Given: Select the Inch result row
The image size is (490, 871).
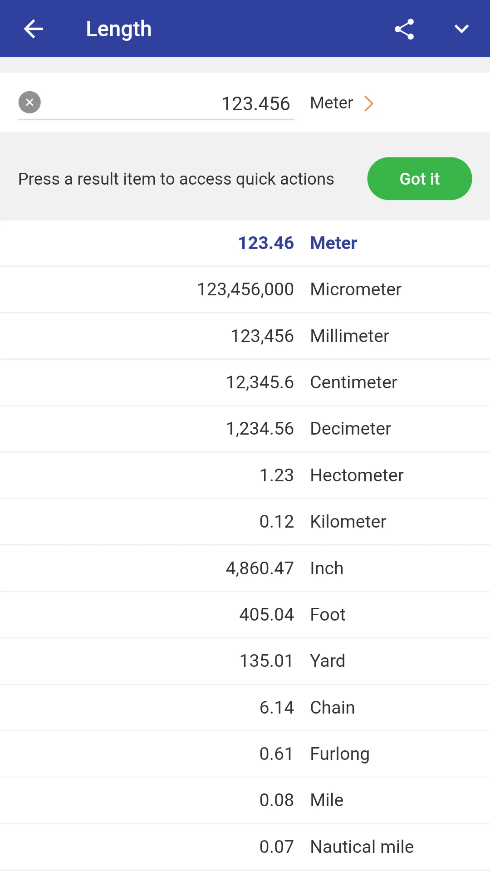Looking at the screenshot, I should 245,568.
